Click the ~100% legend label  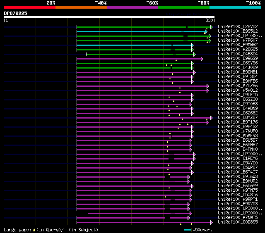pyautogui.click(x=253, y=3)
